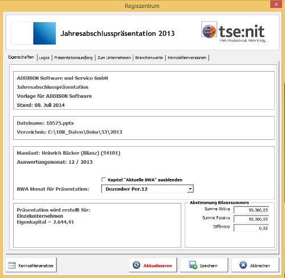This screenshot has height=278, width=285.
Task: Click the red Aktualisieren button text
Action: coord(157,265)
